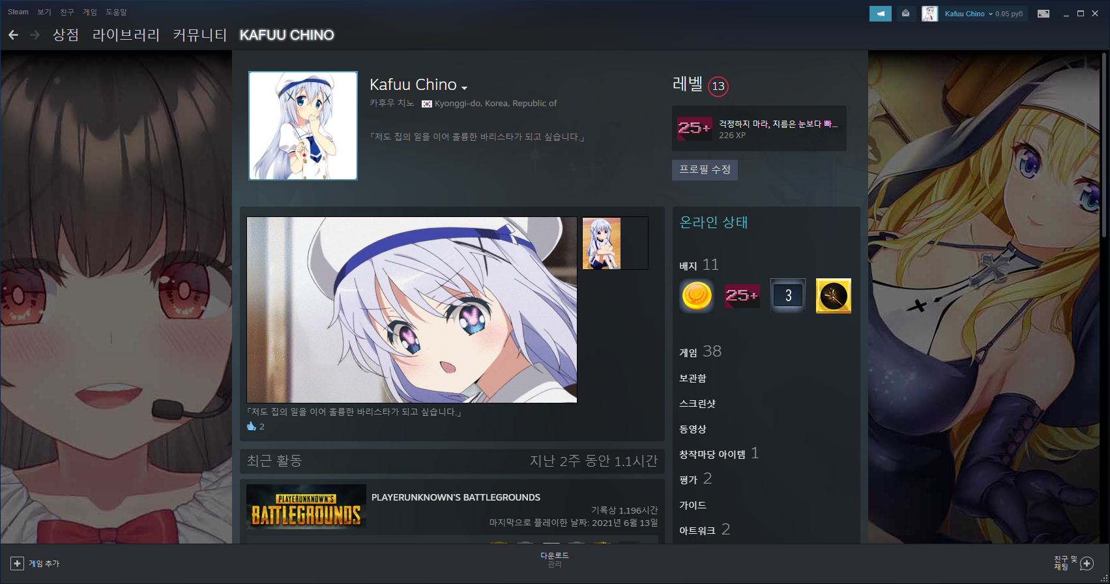Open the announcements megaphone icon
Image resolution: width=1110 pixels, height=584 pixels.
[x=881, y=14]
